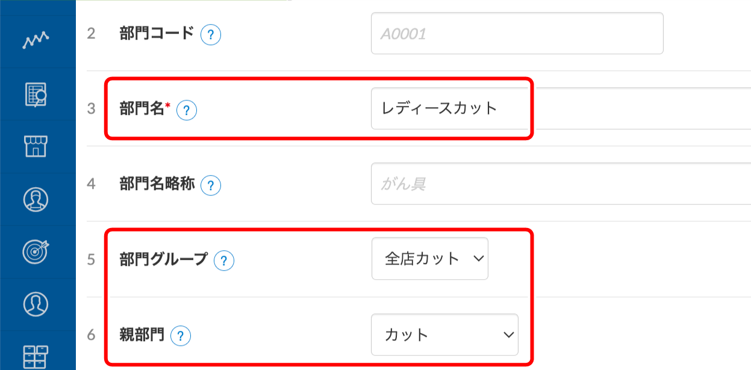Click the red asterisk next to 部門名
The image size is (751, 370).
tap(169, 106)
